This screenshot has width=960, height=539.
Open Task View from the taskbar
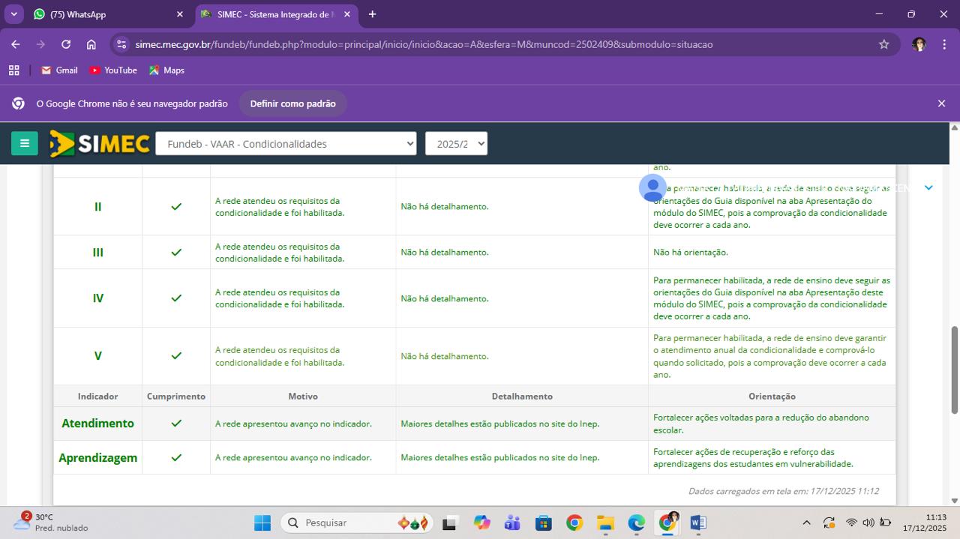(x=449, y=523)
